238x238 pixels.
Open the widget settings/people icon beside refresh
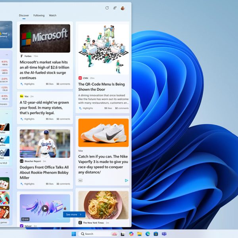click(115, 8)
